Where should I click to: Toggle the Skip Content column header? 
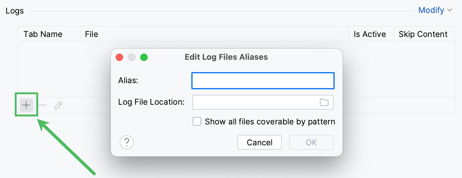tap(423, 34)
